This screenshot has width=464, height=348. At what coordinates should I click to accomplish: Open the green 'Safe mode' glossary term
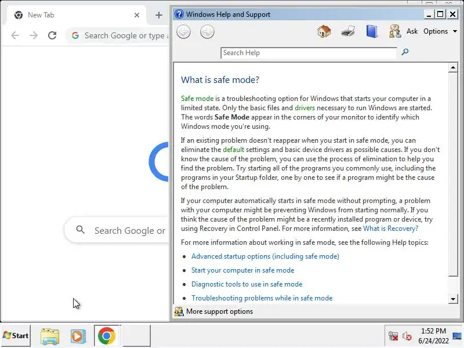coord(197,99)
